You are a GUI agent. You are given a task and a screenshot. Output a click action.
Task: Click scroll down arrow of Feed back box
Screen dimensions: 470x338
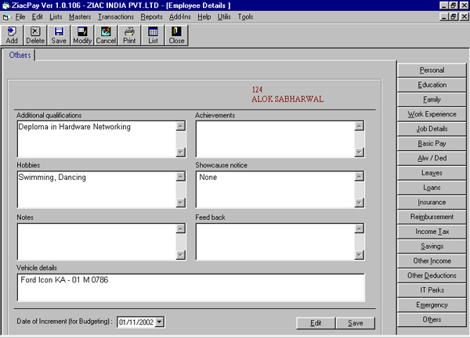coord(359,255)
